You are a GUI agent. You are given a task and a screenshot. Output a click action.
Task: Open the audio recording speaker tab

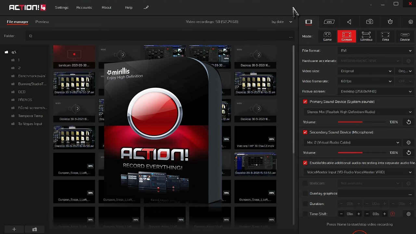pos(349,22)
